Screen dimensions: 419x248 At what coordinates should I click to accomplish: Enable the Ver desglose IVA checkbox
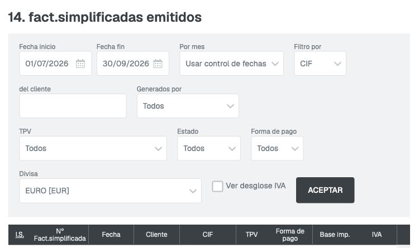pyautogui.click(x=217, y=186)
